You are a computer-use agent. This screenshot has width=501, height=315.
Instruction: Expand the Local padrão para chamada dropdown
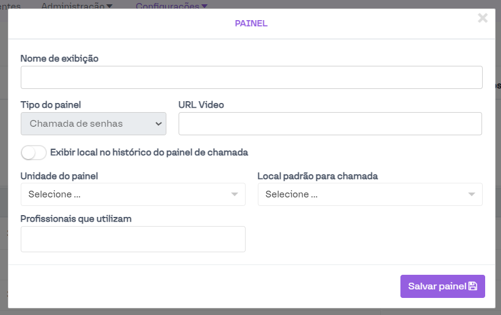tap(369, 195)
